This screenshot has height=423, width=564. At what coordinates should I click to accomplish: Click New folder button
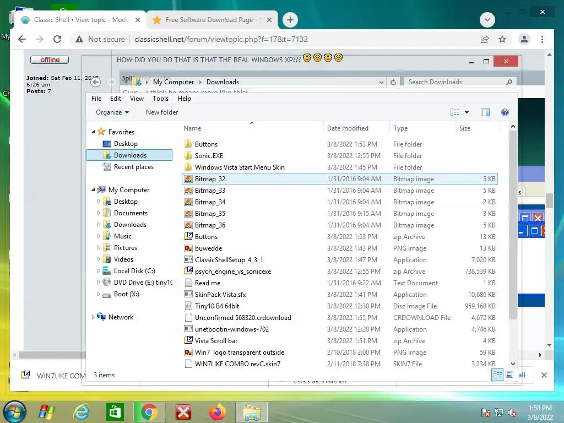[162, 112]
